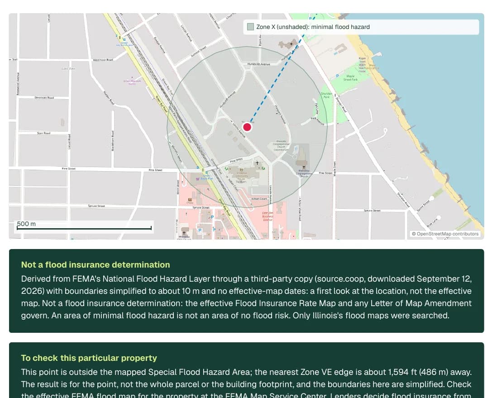Click the Community House building icon above The Barn

tap(241, 169)
